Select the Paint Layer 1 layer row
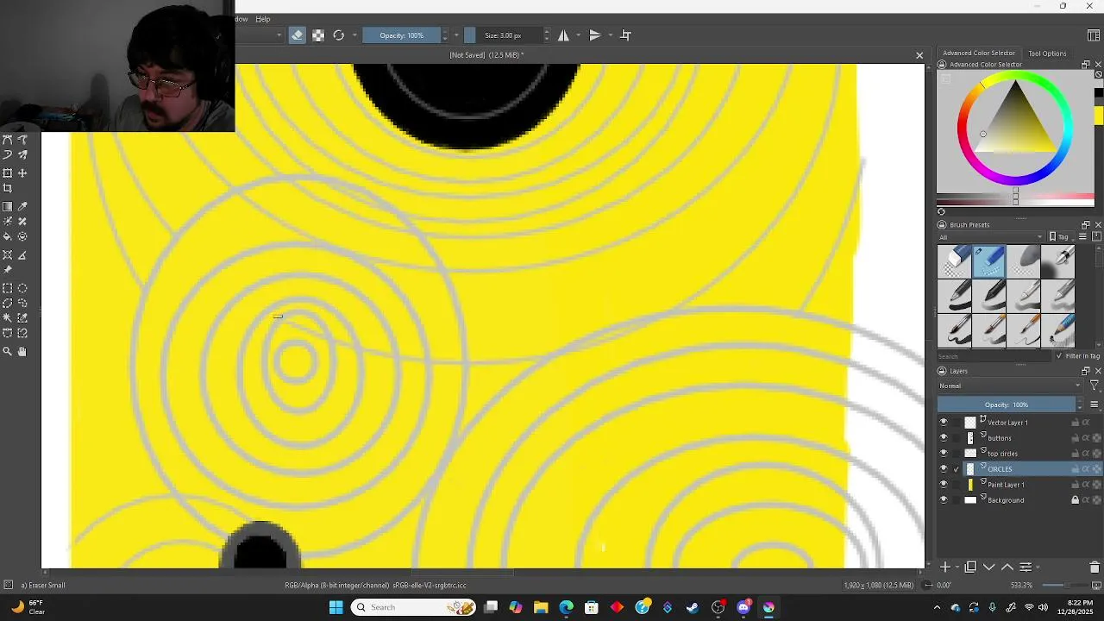Screen dimensions: 1104x621 1019,485
